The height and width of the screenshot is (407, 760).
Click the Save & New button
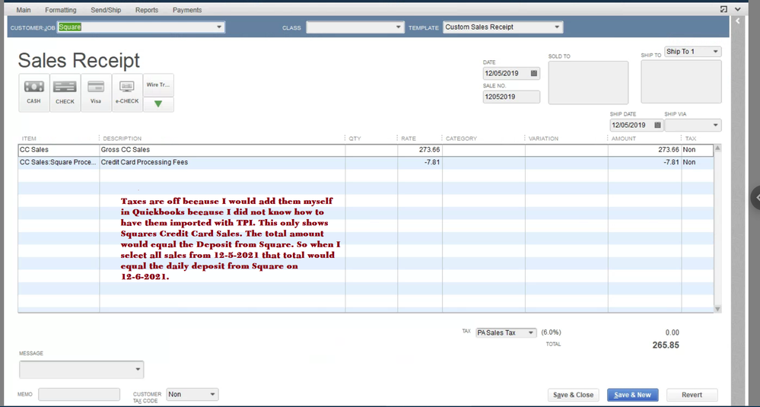pyautogui.click(x=632, y=395)
